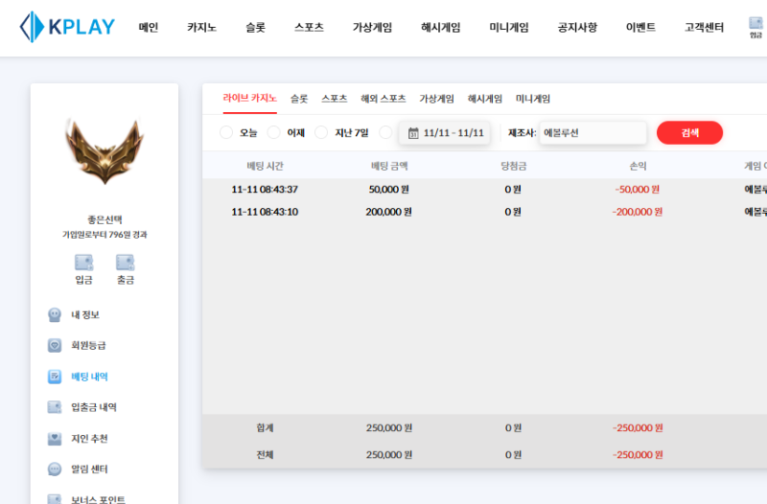Select the 어제 radio button
The height and width of the screenshot is (504, 767).
coord(274,132)
